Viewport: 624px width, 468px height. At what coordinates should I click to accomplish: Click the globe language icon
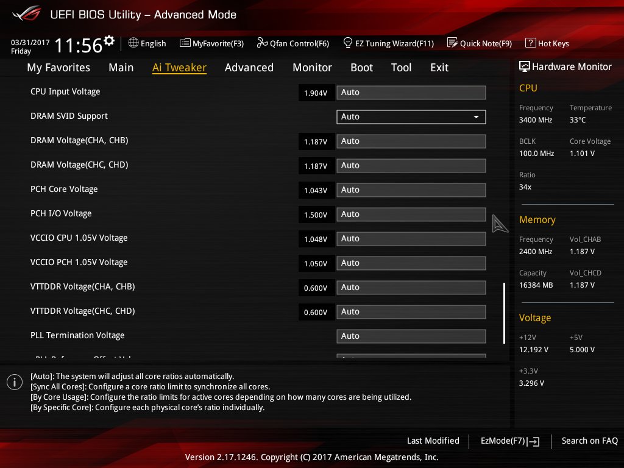[x=133, y=43]
